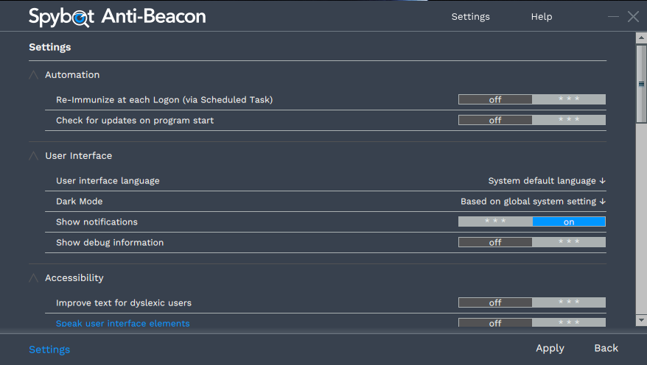This screenshot has height=365, width=647.
Task: Click the scrollbar down arrow
Action: [x=641, y=320]
